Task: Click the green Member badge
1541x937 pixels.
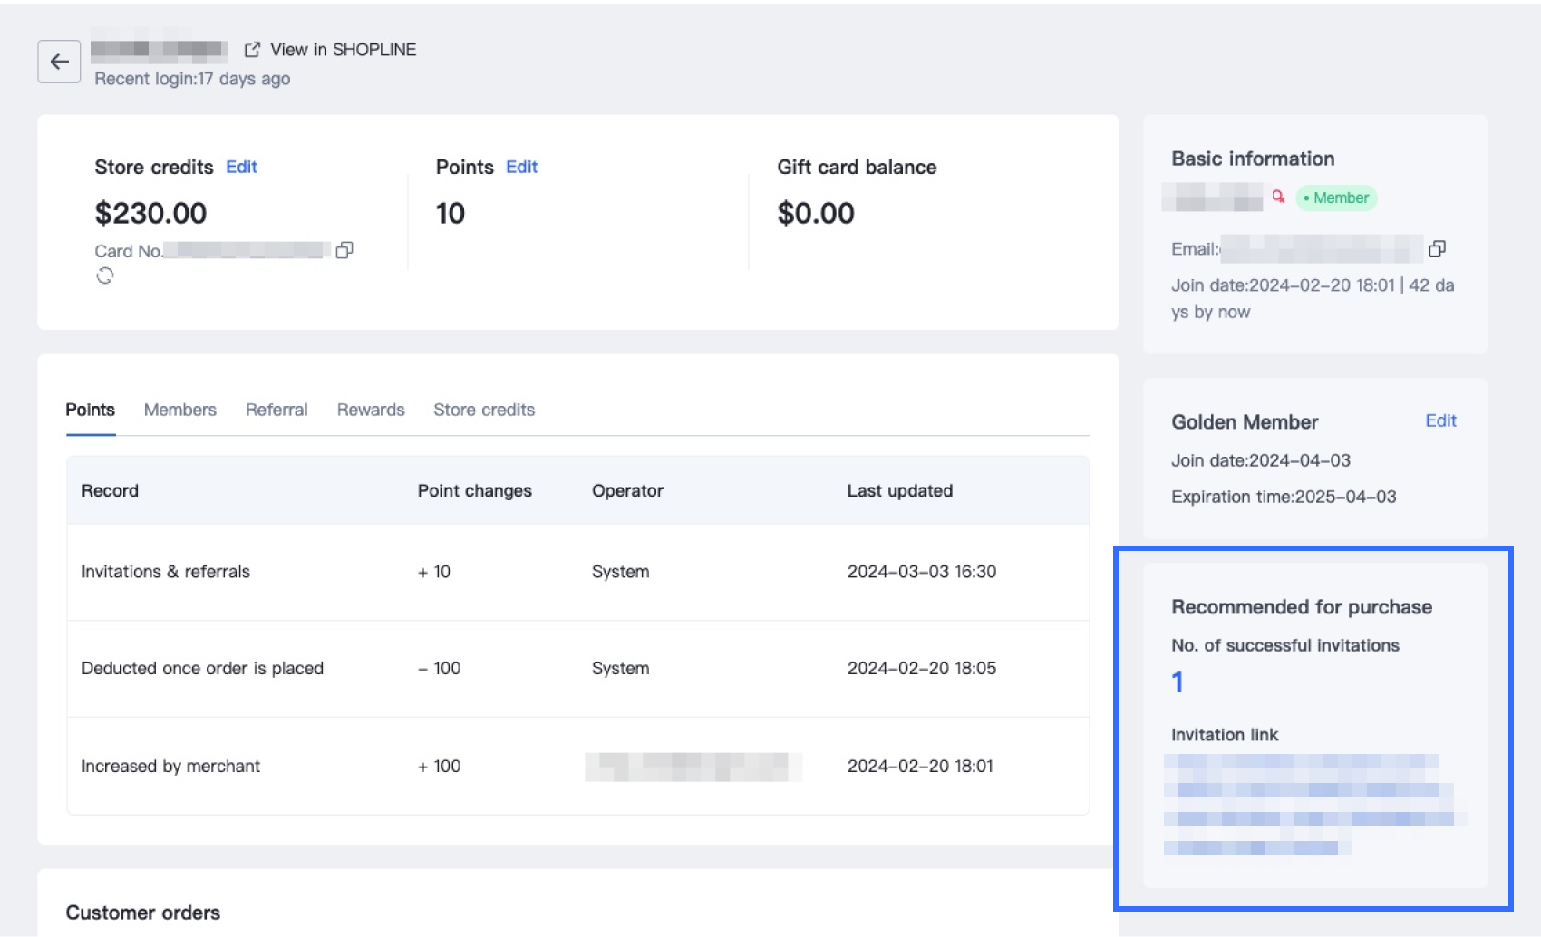Action: click(x=1336, y=198)
